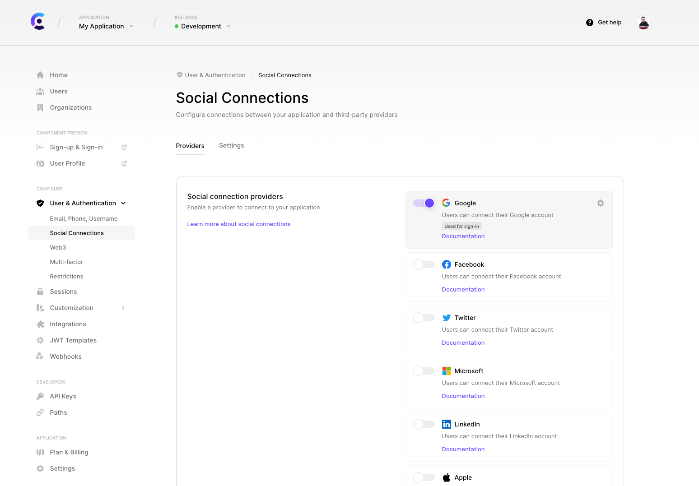Screen dimensions: 699x486
Task: Click the Integrations puzzle icon
Action: click(x=40, y=324)
